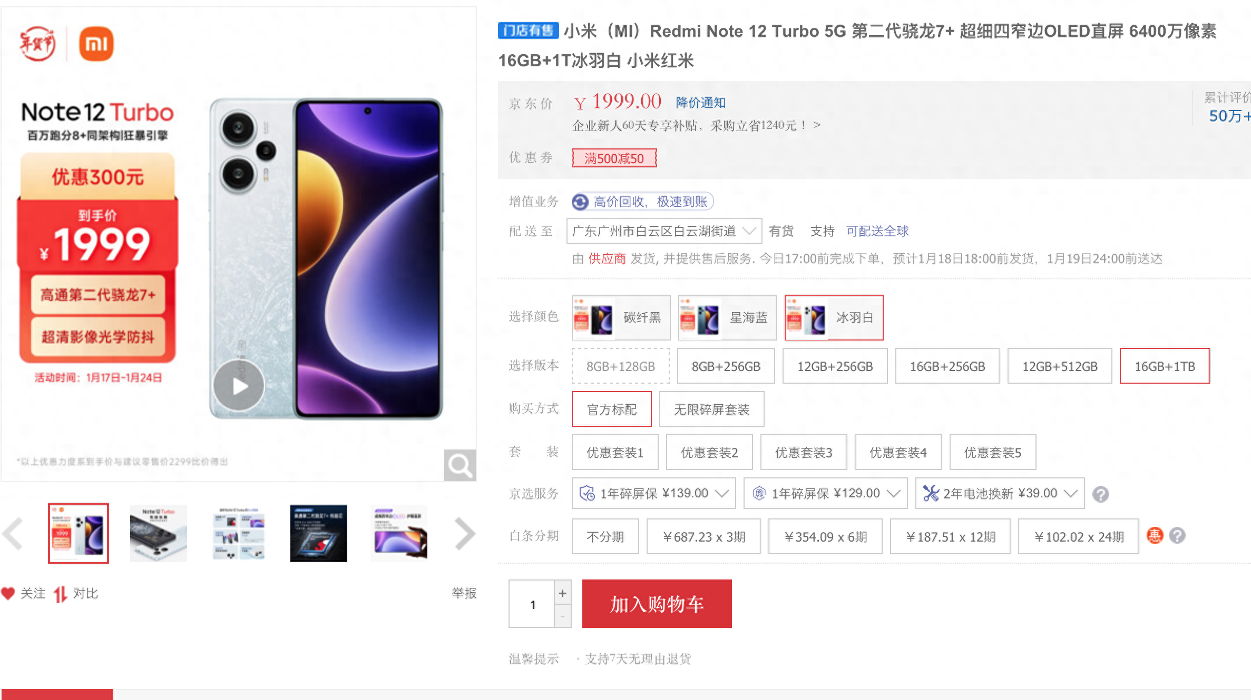Screen dimensions: 1251x700
Task: Click the recycle trade-in icon
Action: click(580, 202)
